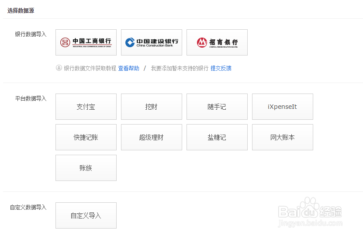Choose 快捷记账 platform import
This screenshot has height=236, width=363.
click(x=86, y=137)
